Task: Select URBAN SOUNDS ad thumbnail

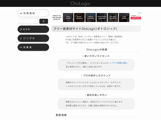Action: click(x=91, y=17)
